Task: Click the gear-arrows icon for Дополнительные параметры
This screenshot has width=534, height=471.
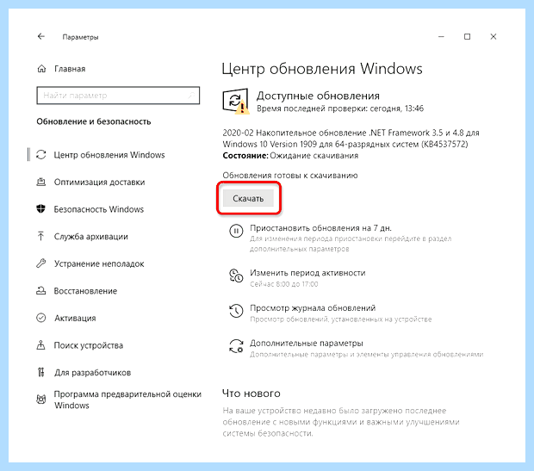Action: [x=236, y=346]
